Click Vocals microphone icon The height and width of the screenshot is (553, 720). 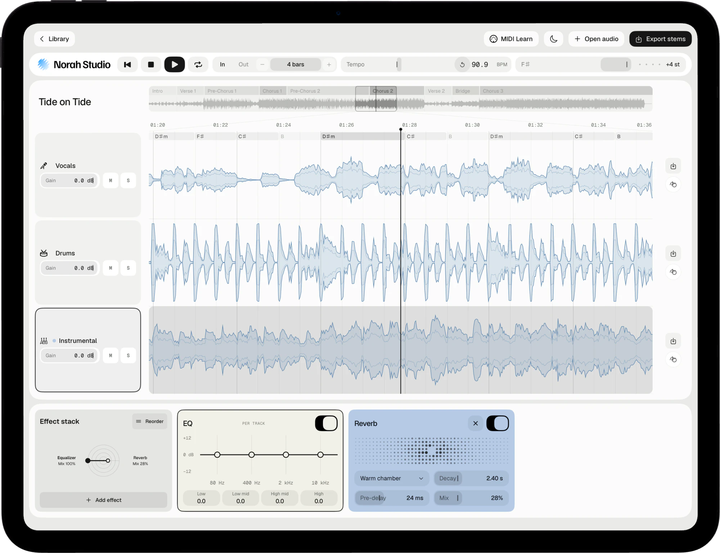(x=44, y=166)
